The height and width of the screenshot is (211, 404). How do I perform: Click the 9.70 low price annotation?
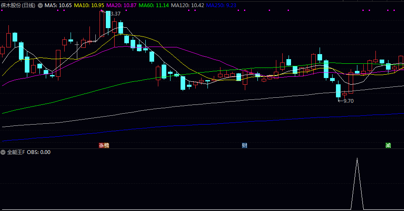pyautogui.click(x=348, y=101)
